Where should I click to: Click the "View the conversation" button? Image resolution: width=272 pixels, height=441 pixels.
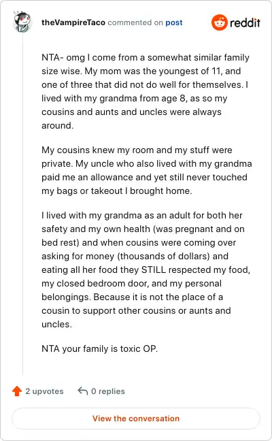click(x=136, y=419)
